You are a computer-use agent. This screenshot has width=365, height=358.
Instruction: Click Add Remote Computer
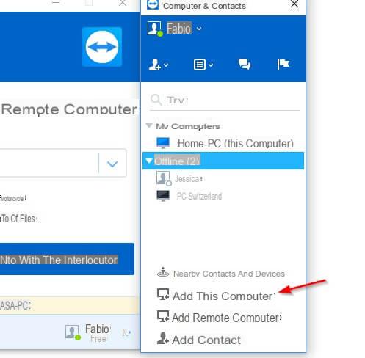point(219,318)
